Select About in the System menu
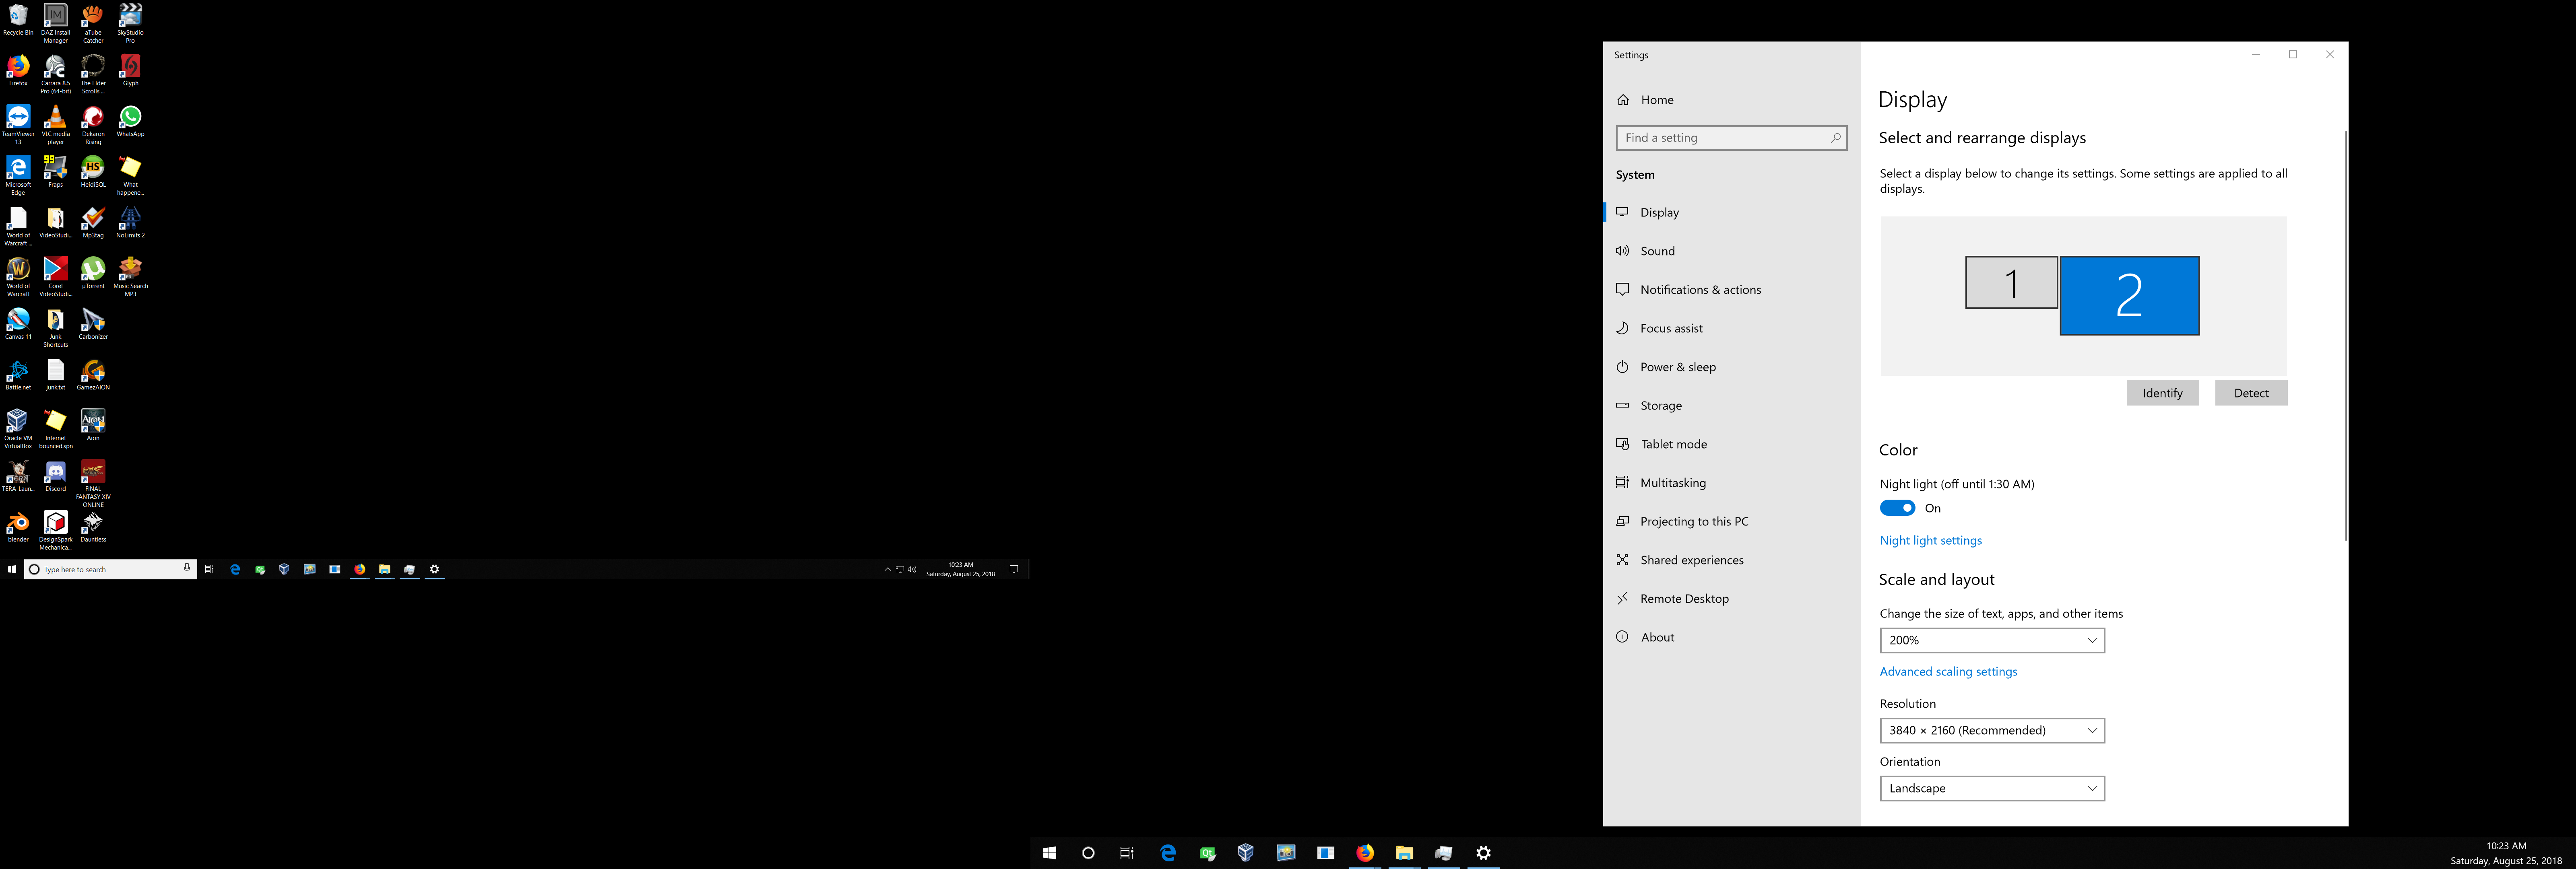Image resolution: width=2576 pixels, height=869 pixels. (x=1657, y=637)
